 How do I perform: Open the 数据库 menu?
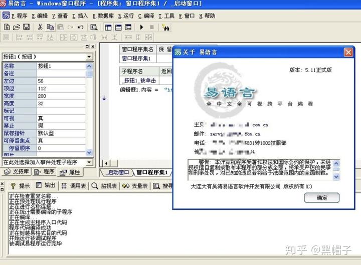coord(103,16)
